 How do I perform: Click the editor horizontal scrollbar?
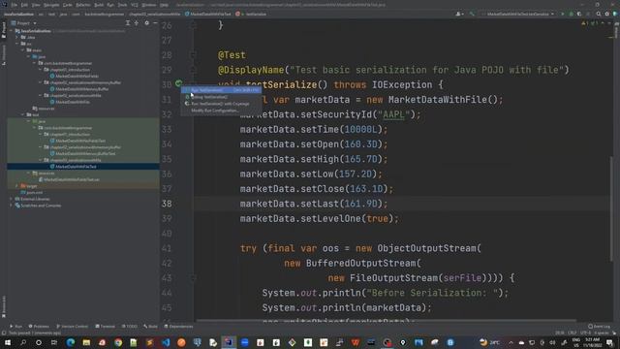[x=386, y=320]
